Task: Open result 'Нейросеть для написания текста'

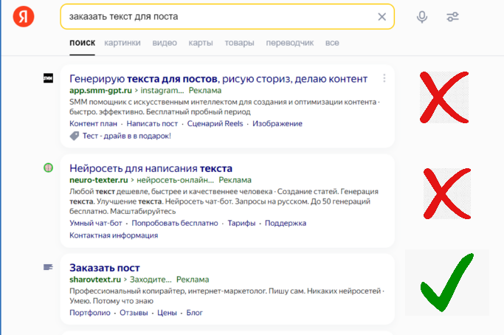Action: point(151,168)
